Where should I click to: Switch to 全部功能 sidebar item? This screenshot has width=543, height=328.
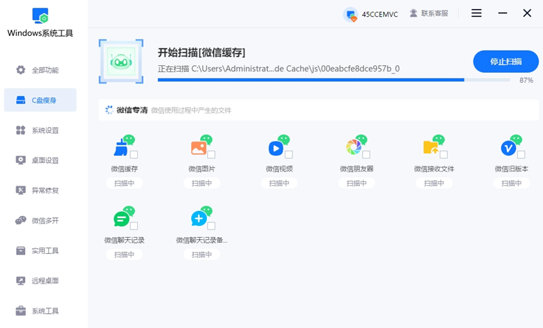point(40,70)
